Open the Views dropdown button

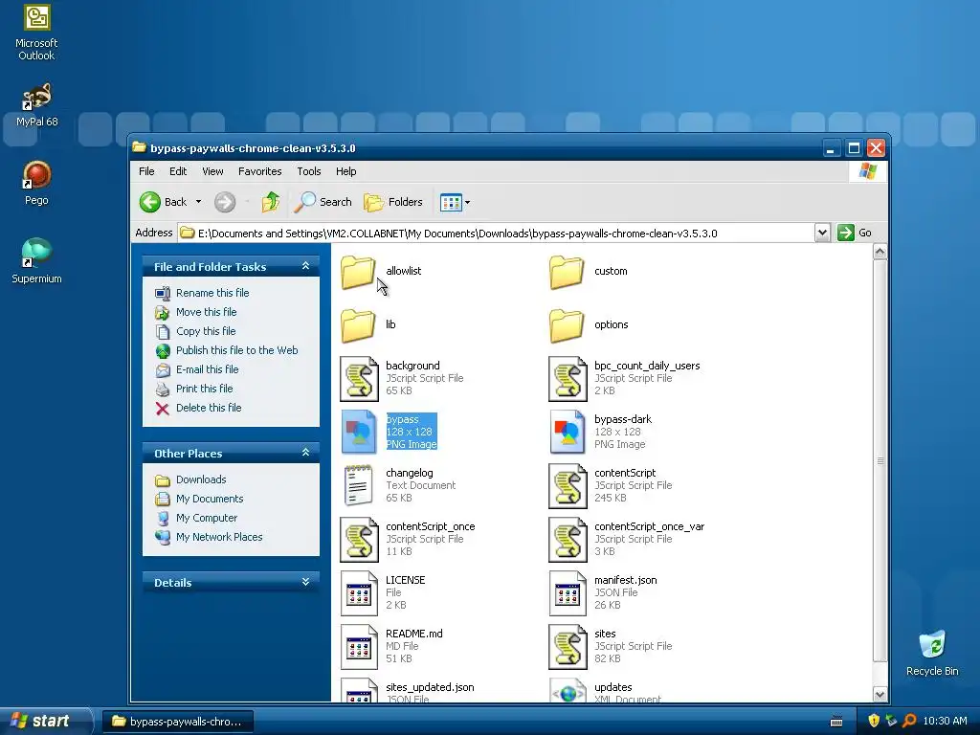click(455, 202)
